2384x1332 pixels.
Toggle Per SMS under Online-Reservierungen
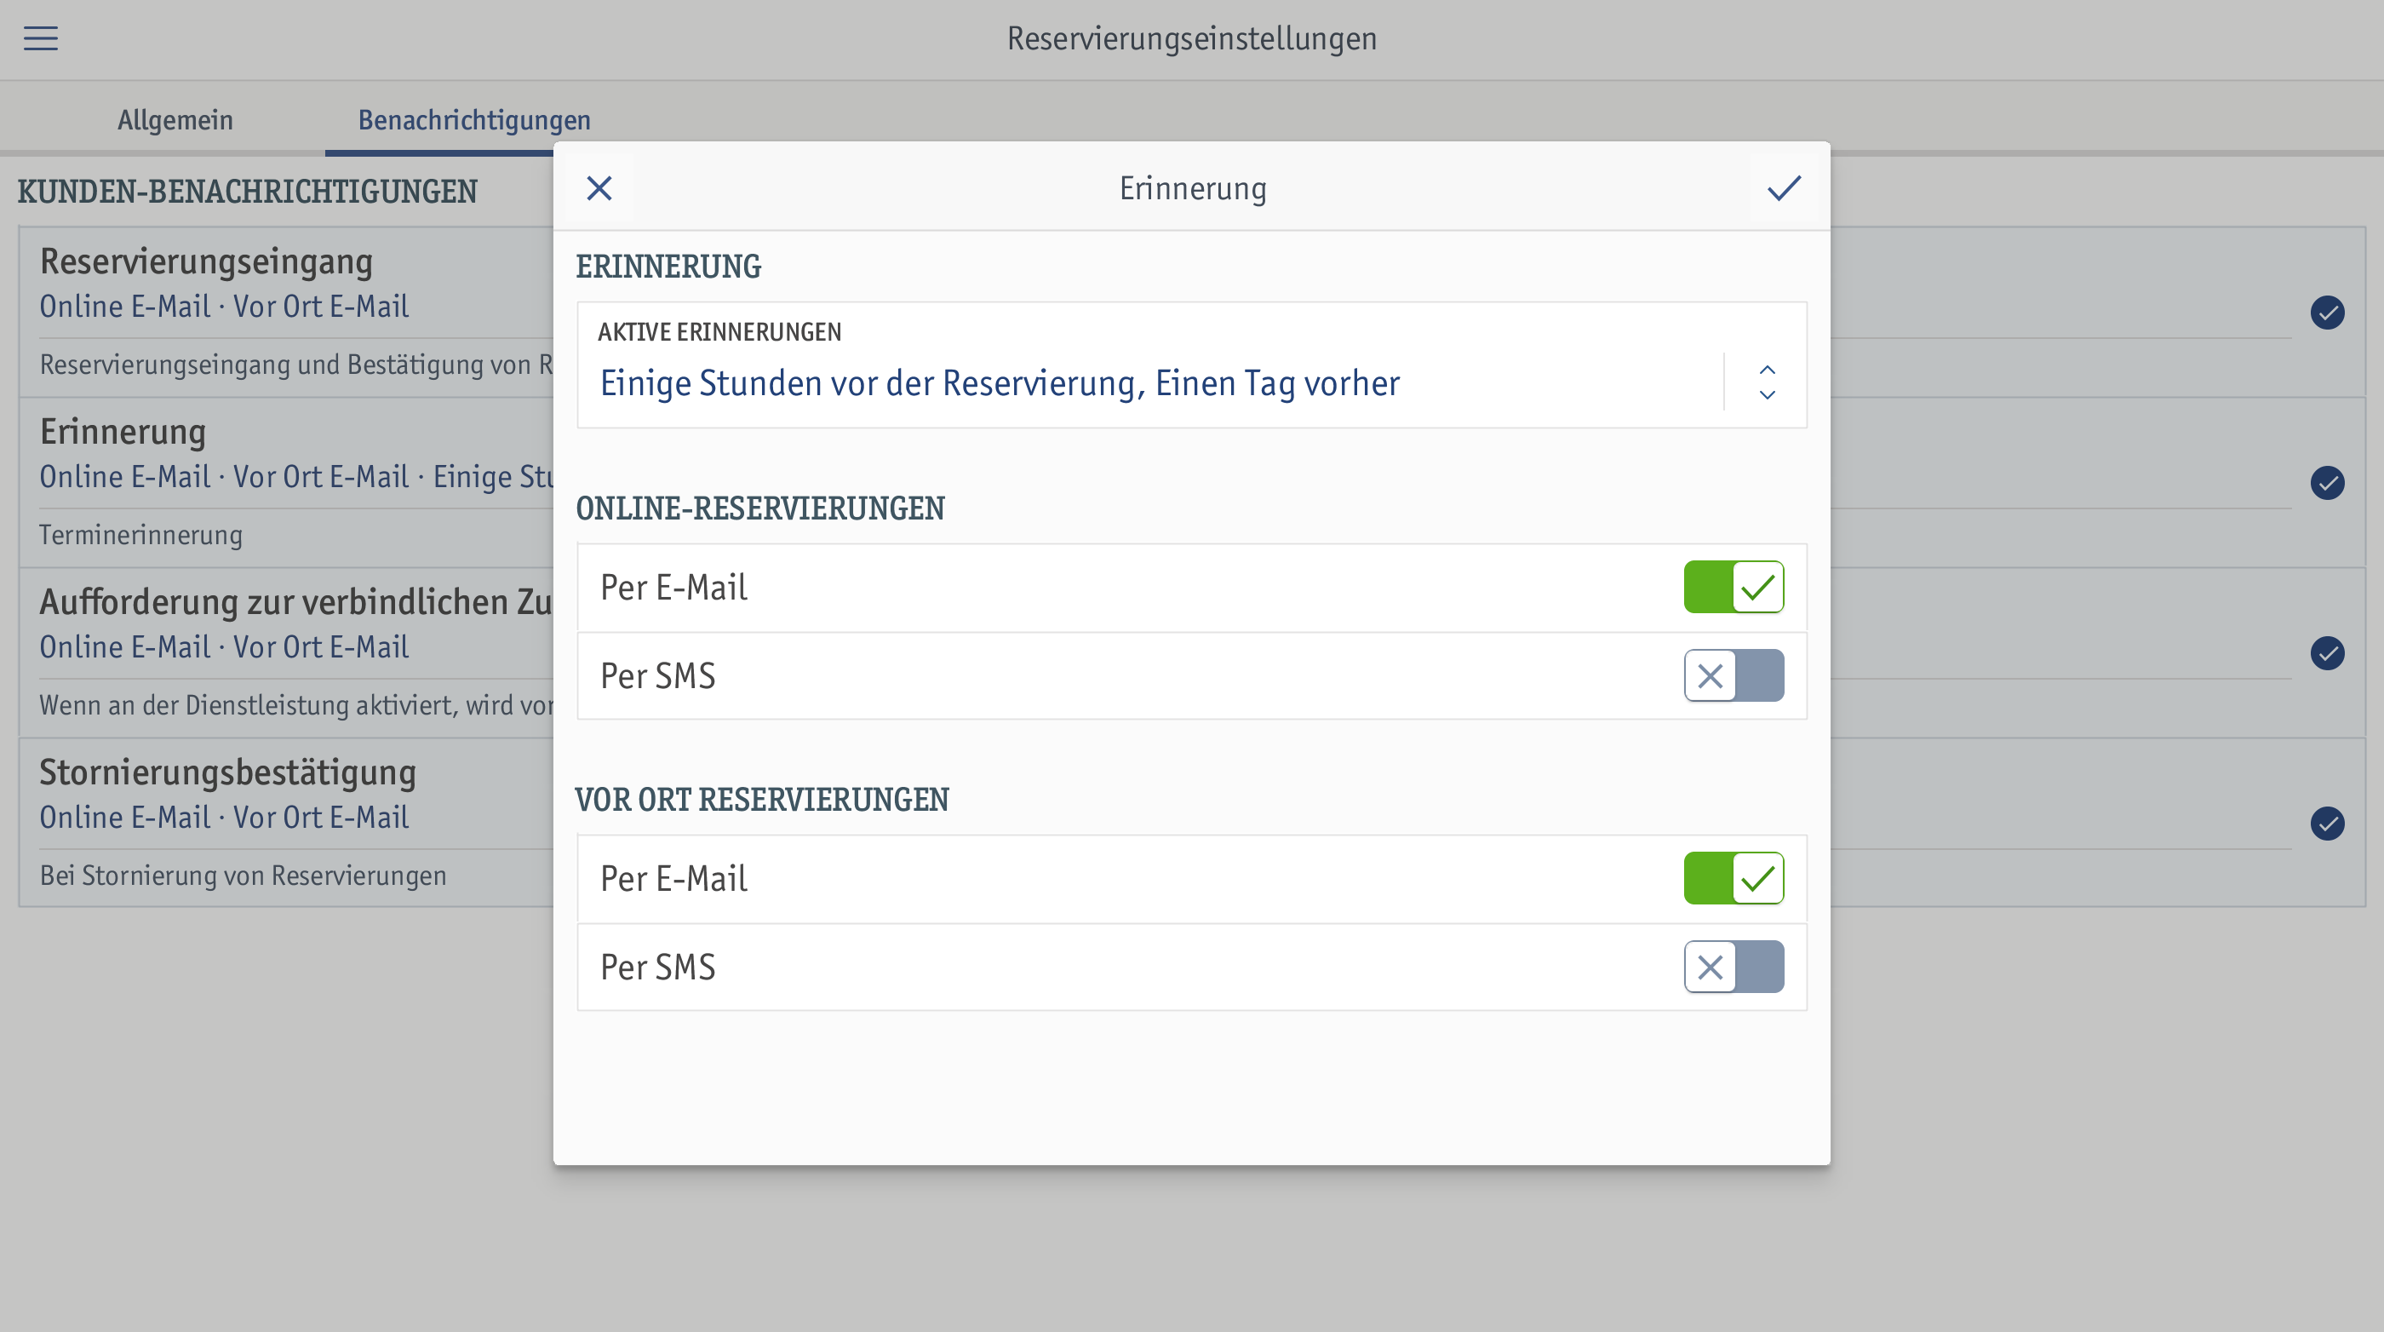coord(1734,675)
